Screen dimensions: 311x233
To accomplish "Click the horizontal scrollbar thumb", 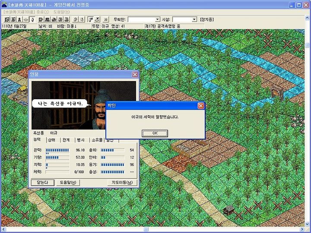I will coord(146,230).
